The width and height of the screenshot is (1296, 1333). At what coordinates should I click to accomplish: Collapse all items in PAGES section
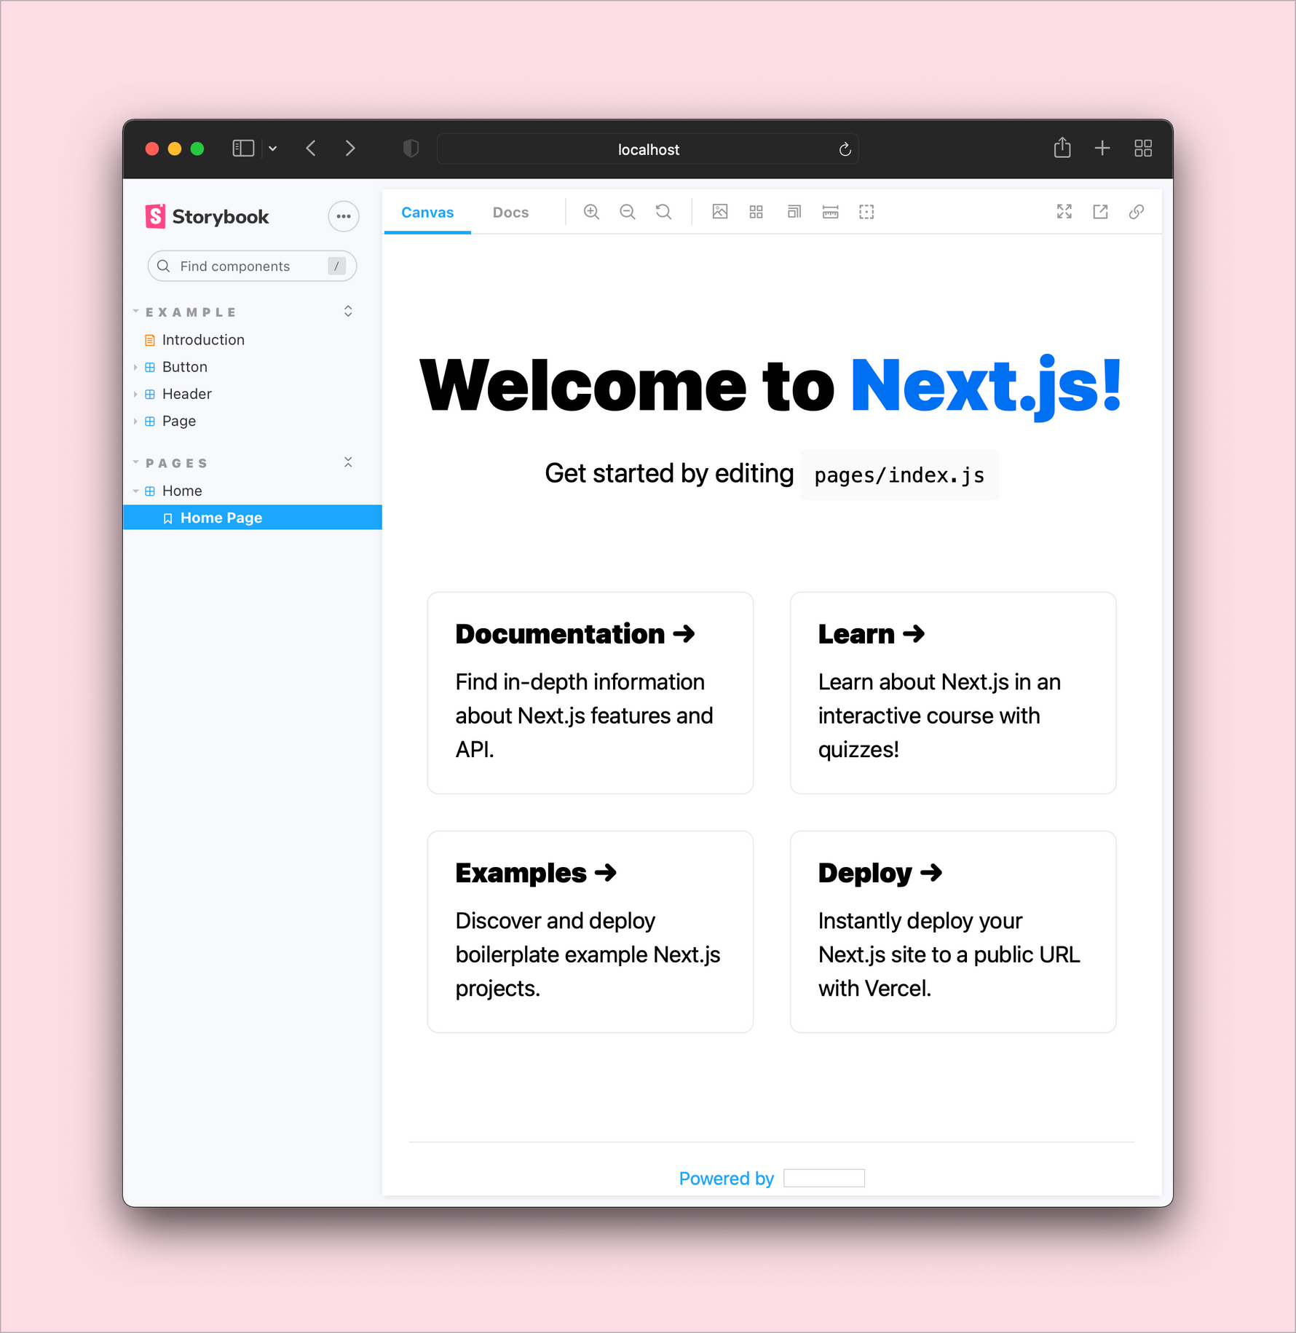tap(348, 462)
